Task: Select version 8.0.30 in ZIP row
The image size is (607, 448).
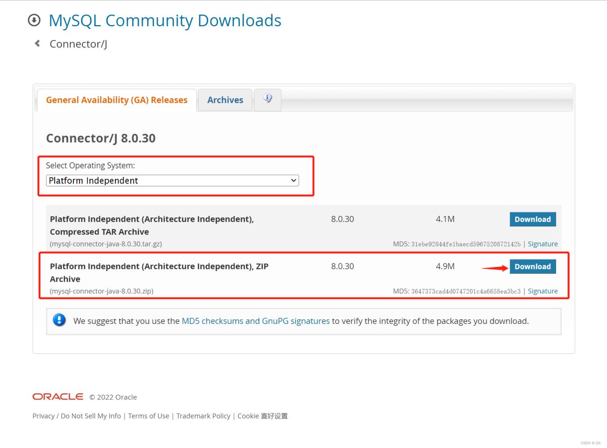Action: tap(343, 266)
